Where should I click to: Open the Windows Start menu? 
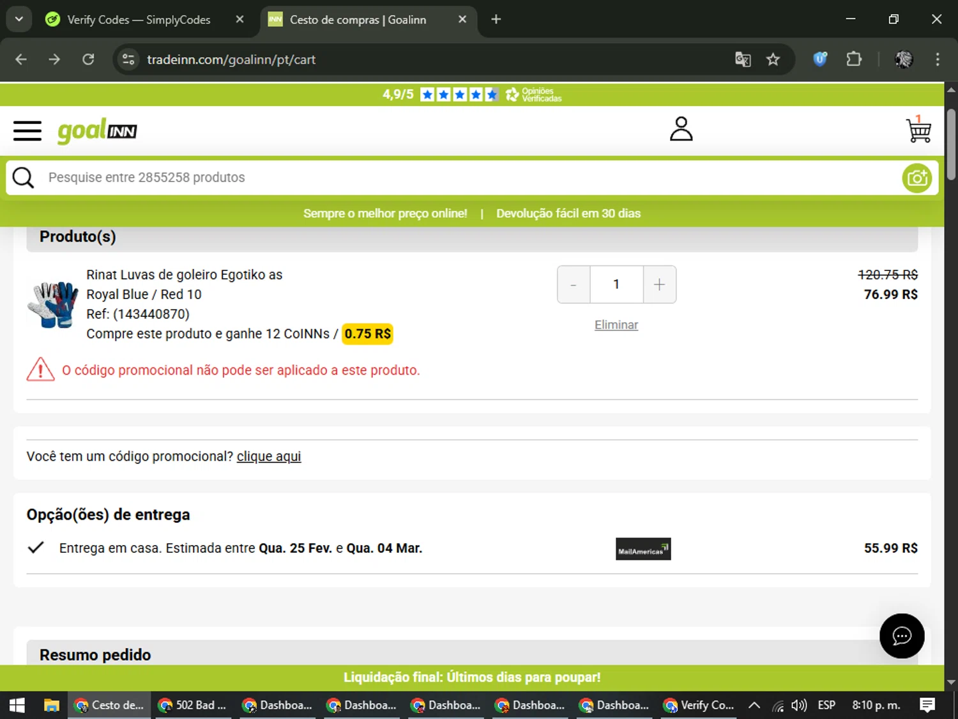click(17, 705)
